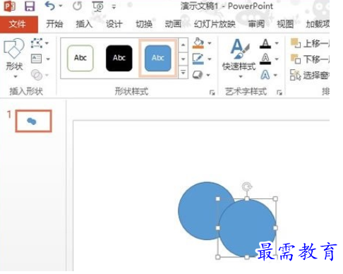Click the rotation handle of the selected circle

247,187
